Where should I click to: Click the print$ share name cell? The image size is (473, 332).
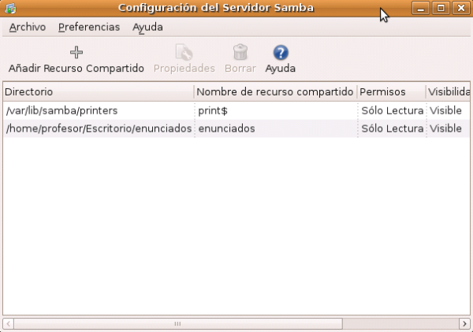pyautogui.click(x=213, y=110)
